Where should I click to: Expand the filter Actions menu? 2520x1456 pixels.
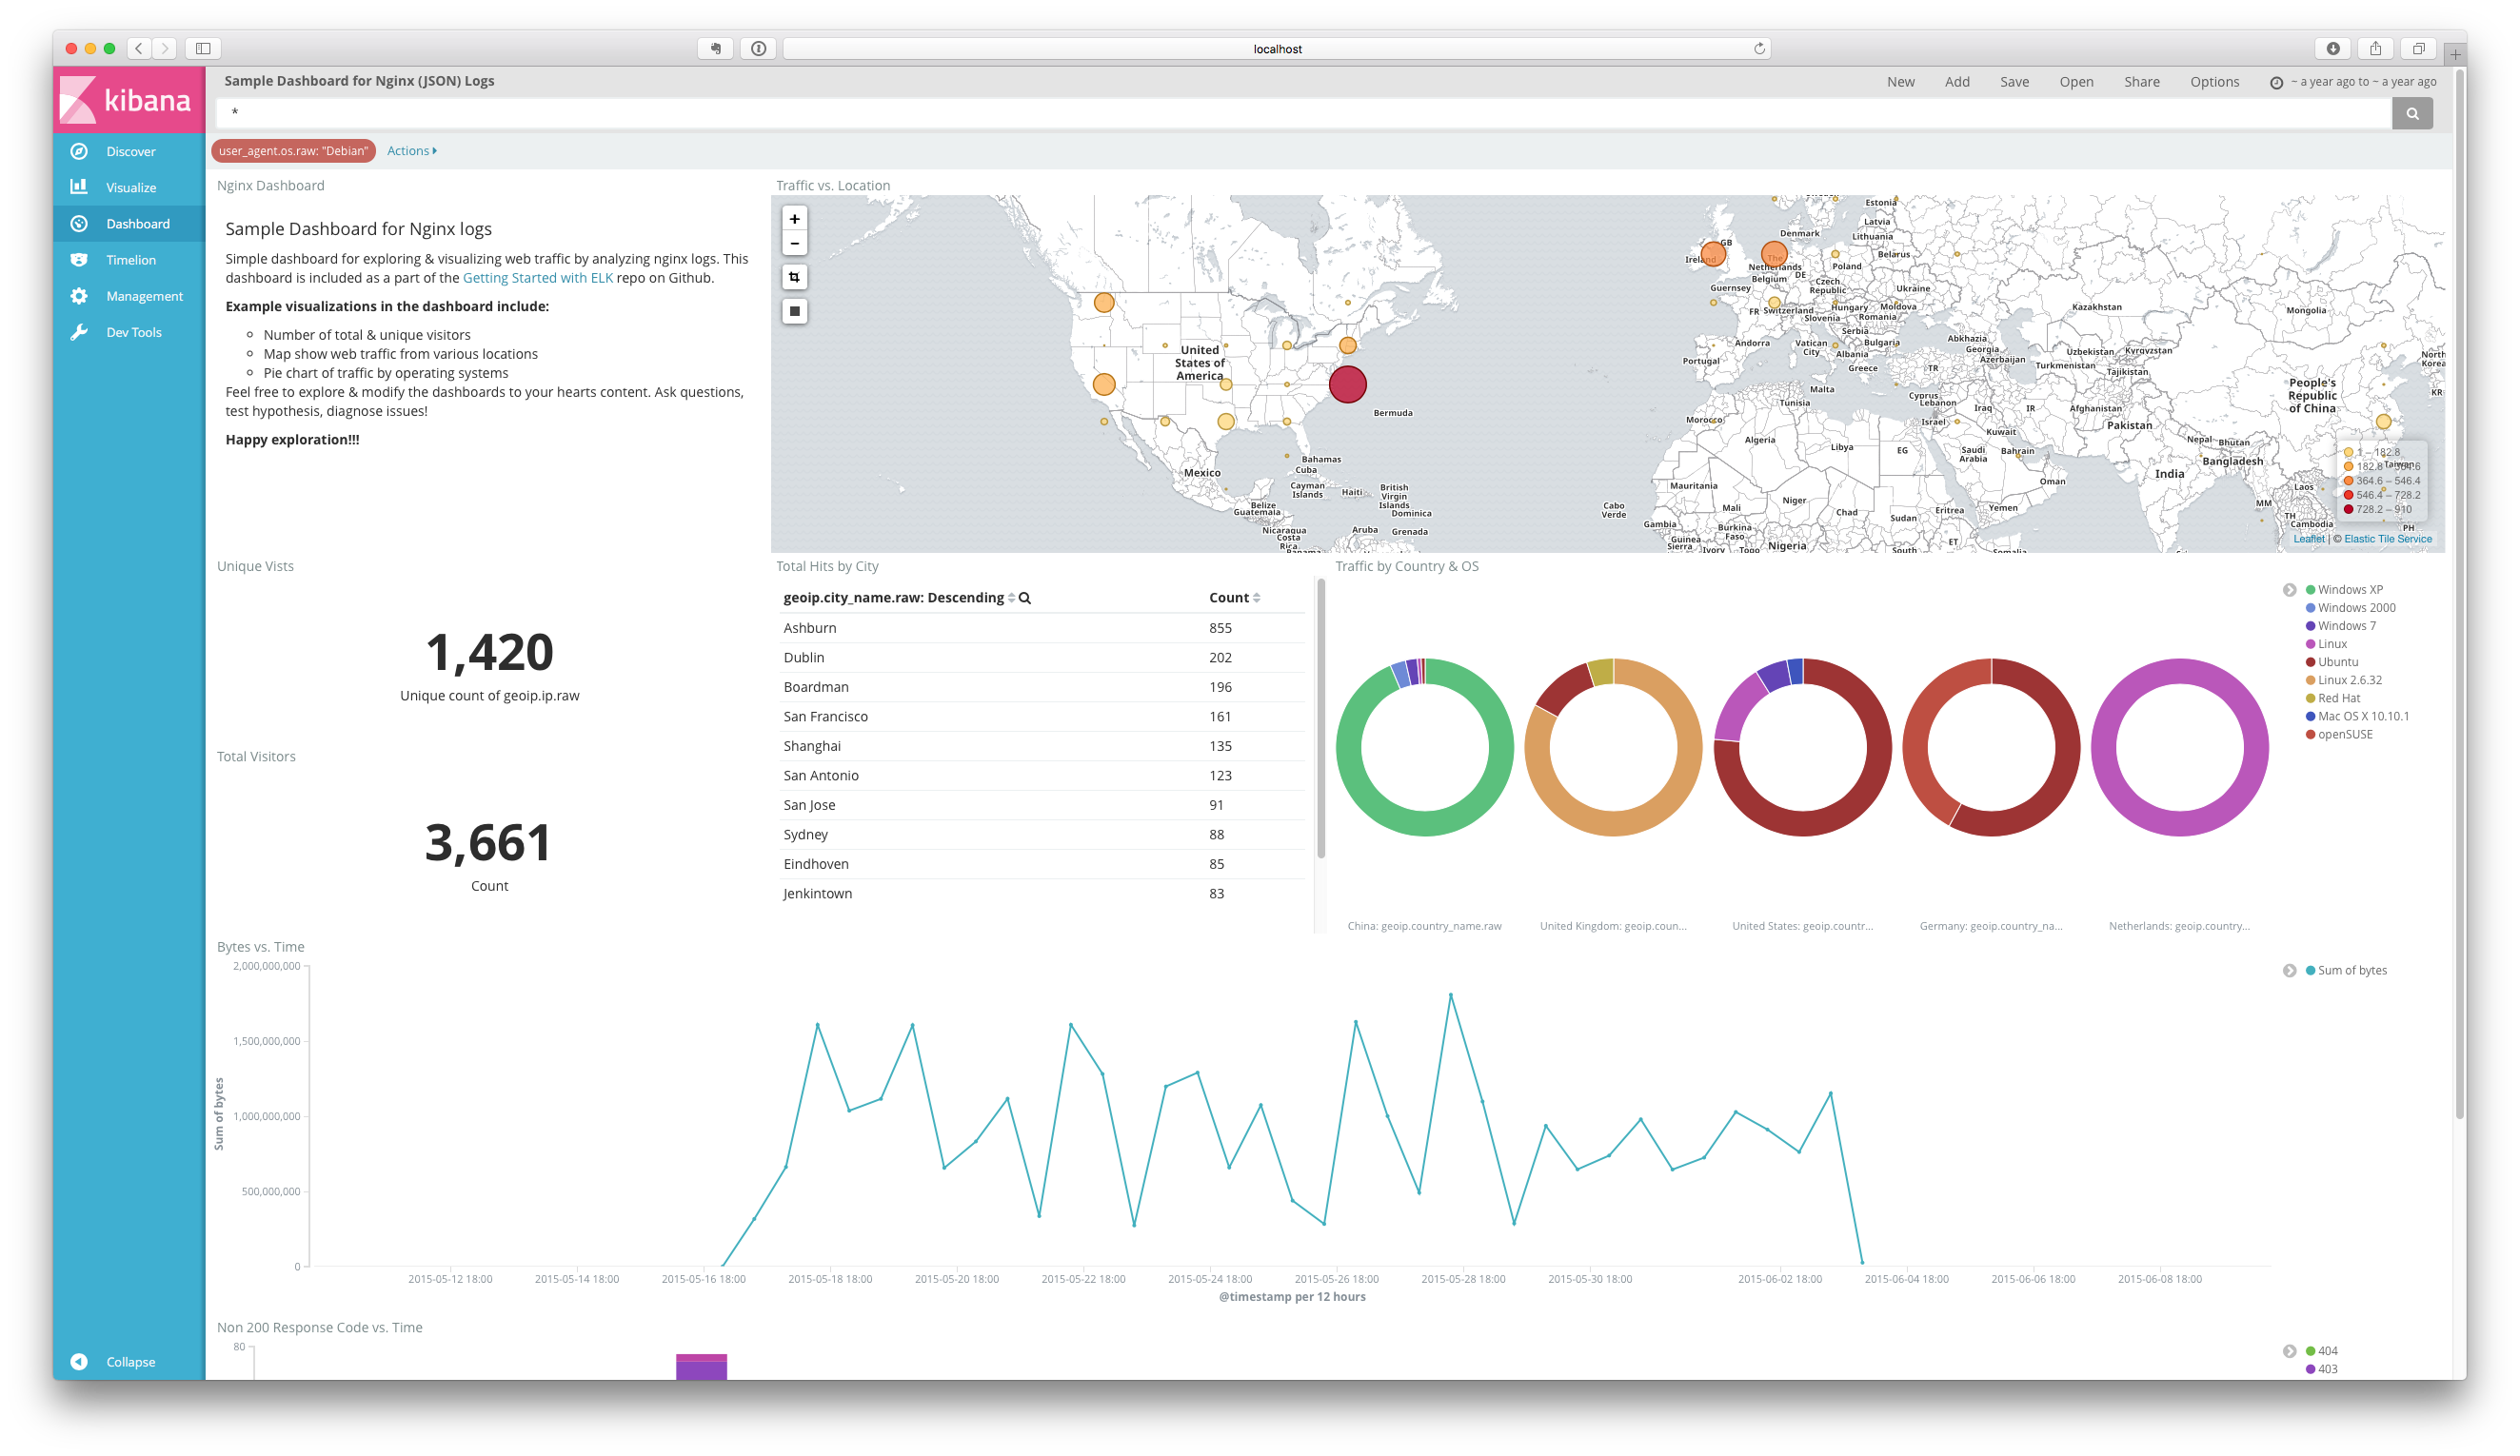click(411, 151)
